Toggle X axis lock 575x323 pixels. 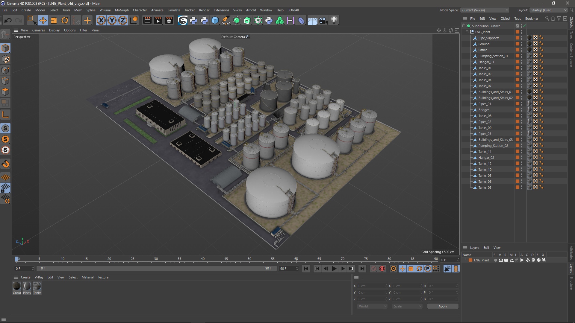pos(101,20)
